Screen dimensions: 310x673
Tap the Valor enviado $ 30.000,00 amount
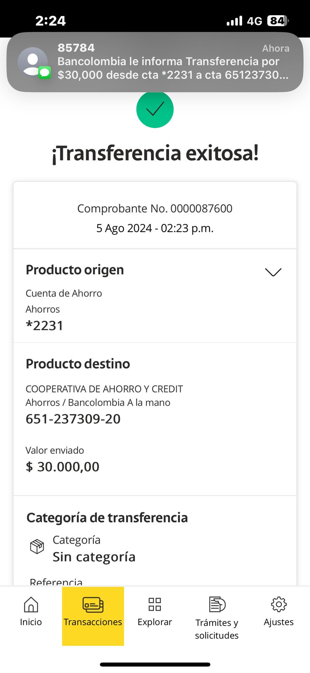(63, 466)
